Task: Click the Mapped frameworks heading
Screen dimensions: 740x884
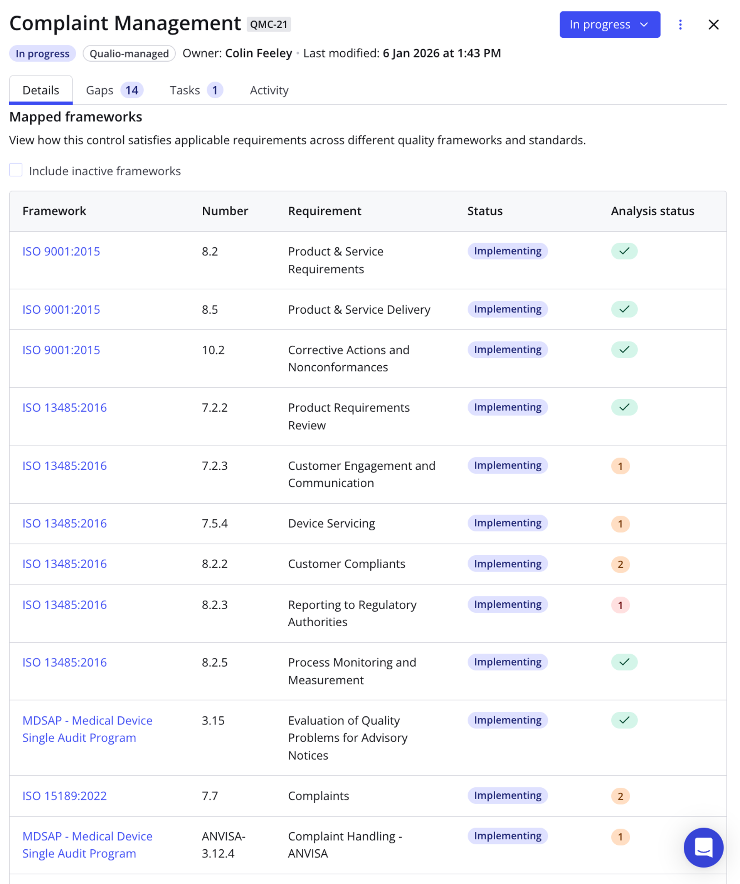Action: 76,117
